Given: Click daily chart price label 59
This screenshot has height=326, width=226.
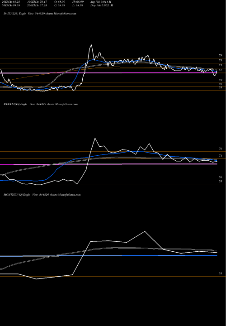Looking at the screenshot, I should pyautogui.click(x=221, y=80).
